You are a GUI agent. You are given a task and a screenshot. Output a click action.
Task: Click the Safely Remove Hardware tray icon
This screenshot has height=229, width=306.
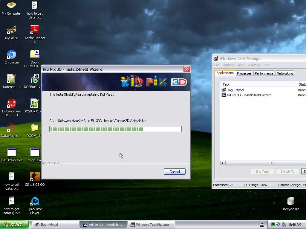point(284,225)
